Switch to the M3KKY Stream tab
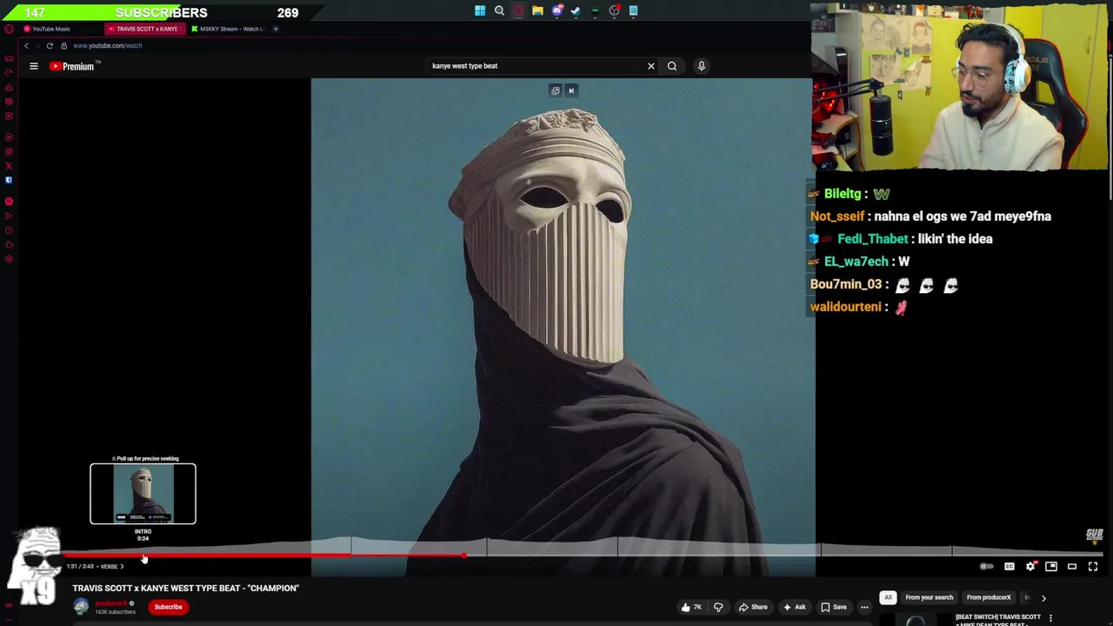Screen dimensions: 1113x626 (228, 29)
